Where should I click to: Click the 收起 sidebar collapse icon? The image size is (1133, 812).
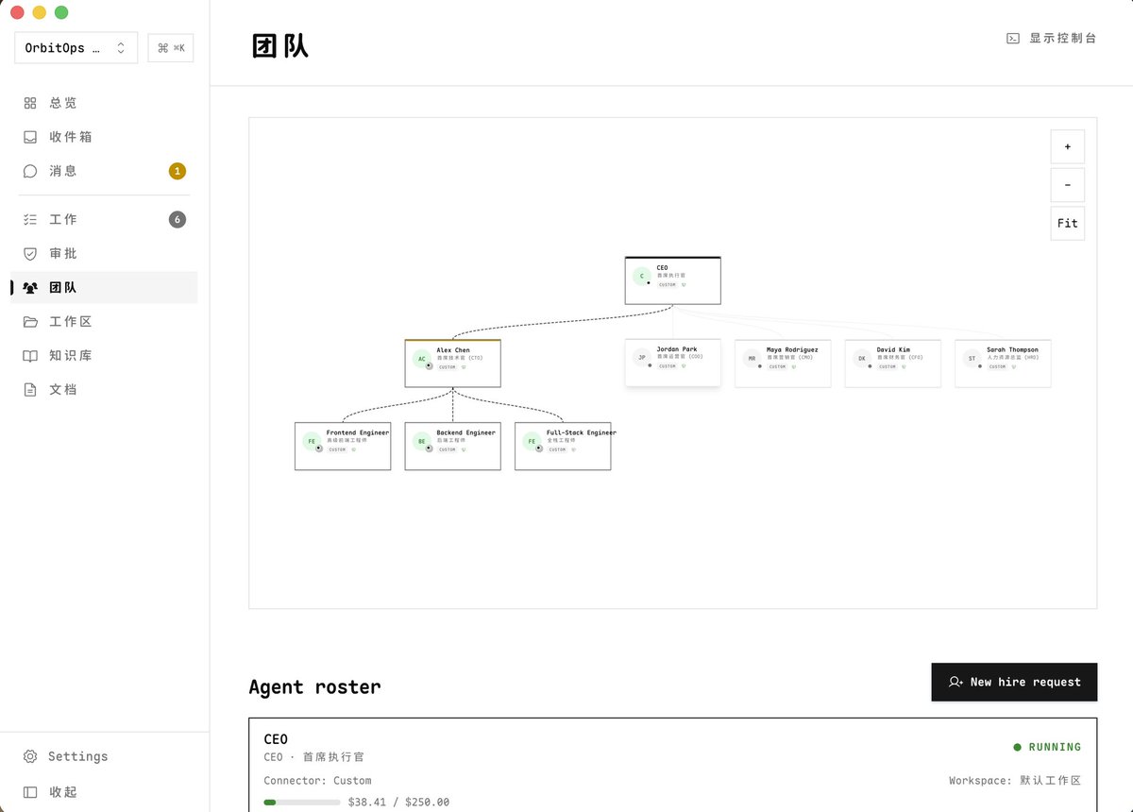[x=30, y=792]
